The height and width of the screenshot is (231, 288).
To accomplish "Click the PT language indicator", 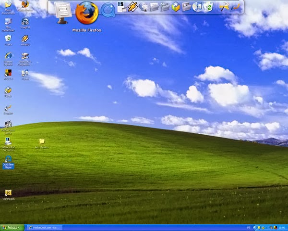I will (249, 228).
